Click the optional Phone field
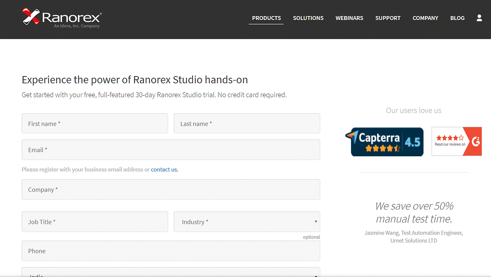 point(171,251)
